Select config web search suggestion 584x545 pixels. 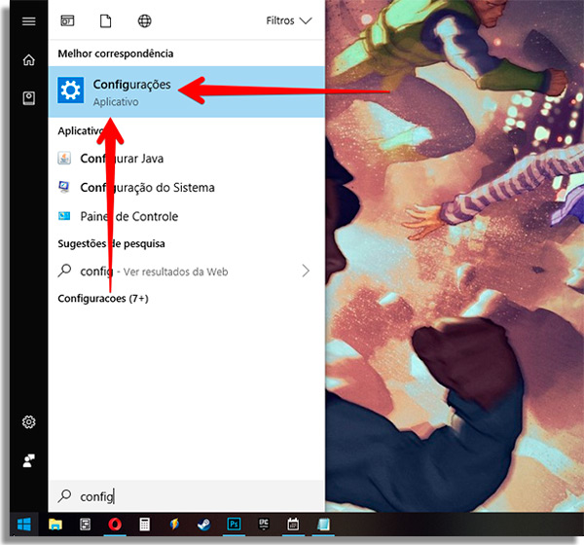(187, 272)
